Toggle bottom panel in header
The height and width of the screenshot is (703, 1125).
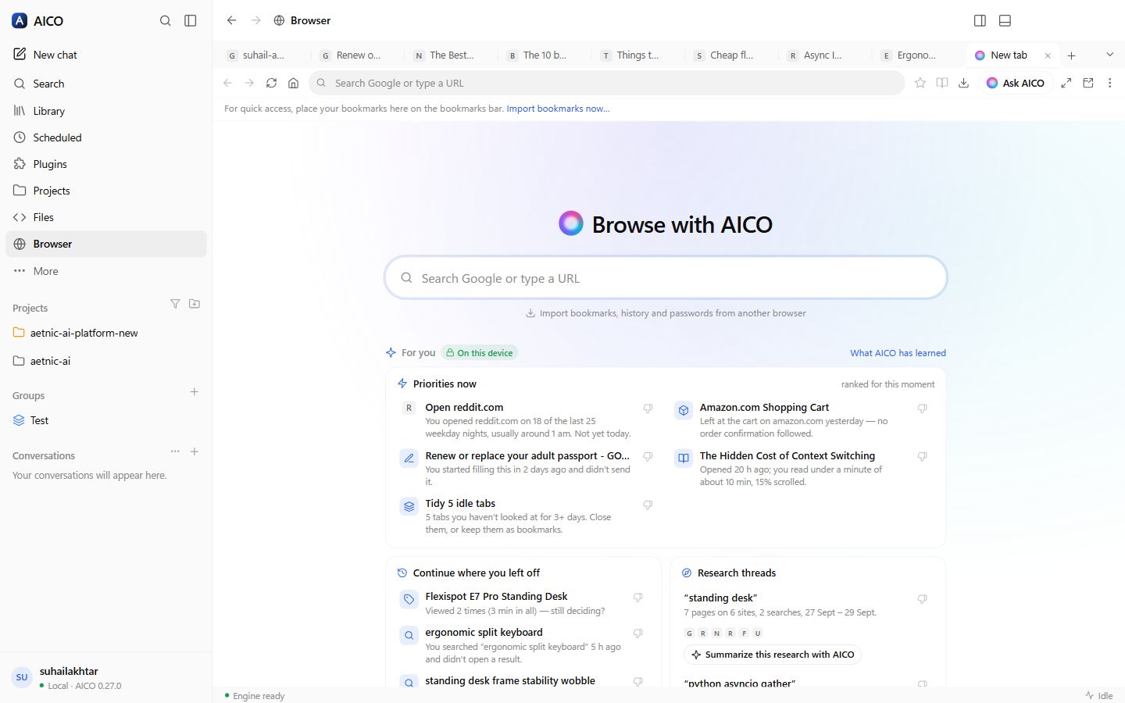[1005, 20]
